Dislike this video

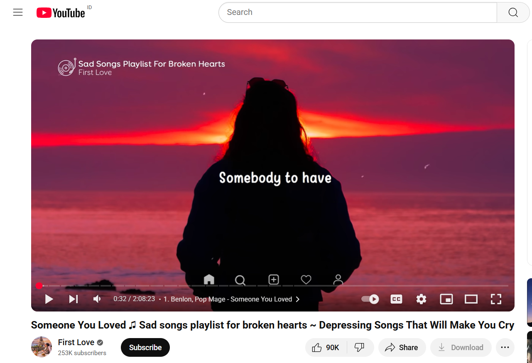point(360,348)
